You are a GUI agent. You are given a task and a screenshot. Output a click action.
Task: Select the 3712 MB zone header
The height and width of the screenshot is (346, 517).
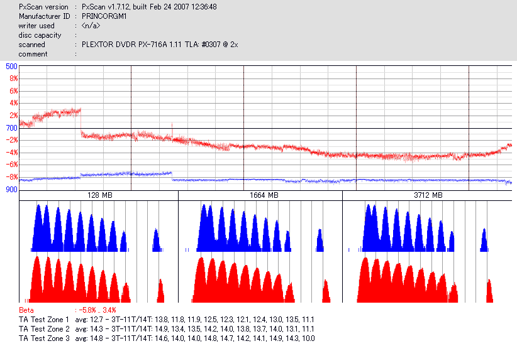pos(427,195)
